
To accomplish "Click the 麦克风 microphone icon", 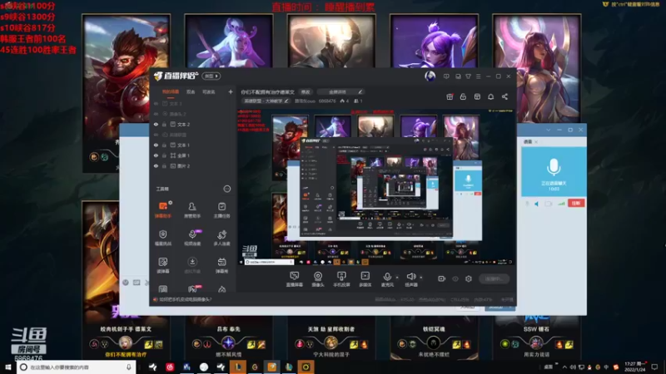I will (x=387, y=277).
